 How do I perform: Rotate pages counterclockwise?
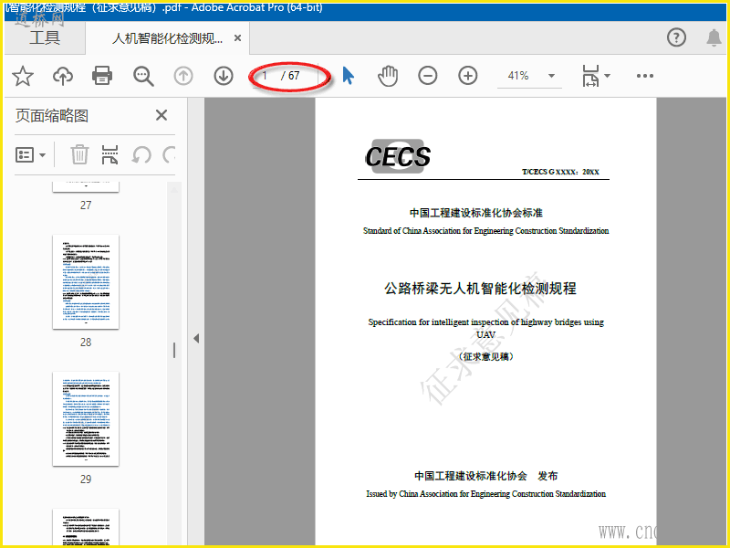point(141,154)
